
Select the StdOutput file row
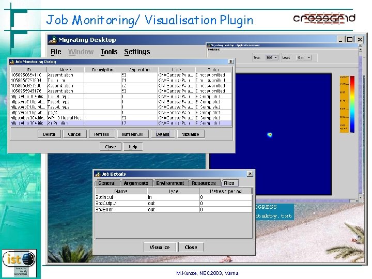pos(174,204)
